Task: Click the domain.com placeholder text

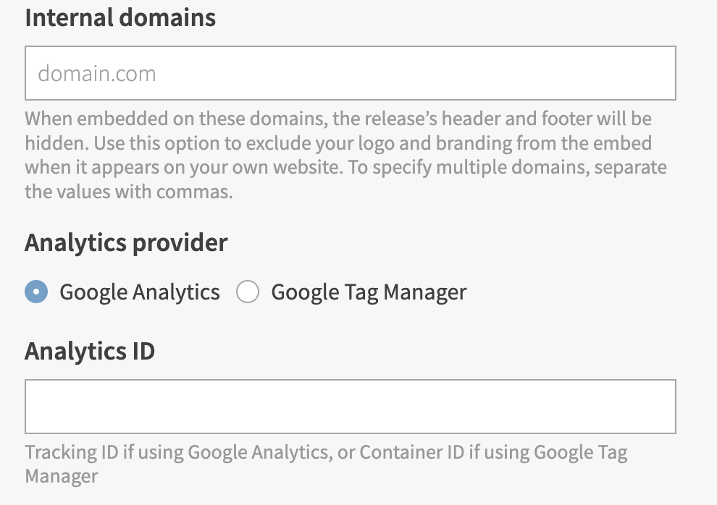Action: point(97,74)
